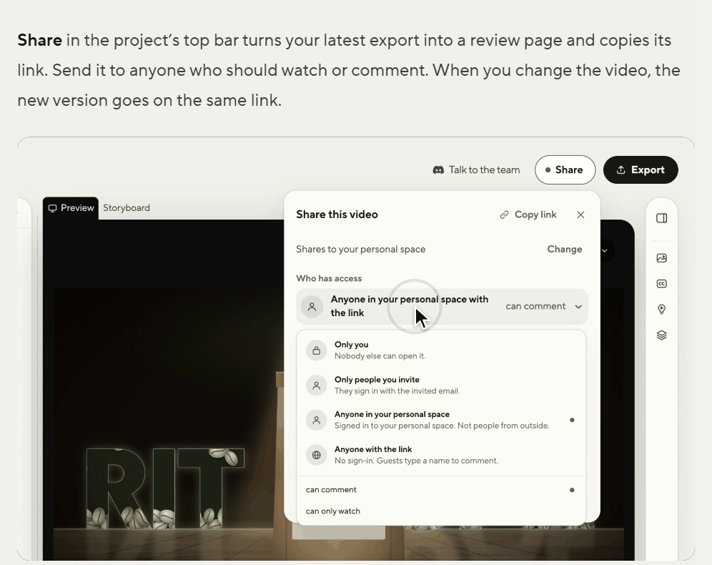
Task: Click the Share this video heading
Action: [x=337, y=215]
